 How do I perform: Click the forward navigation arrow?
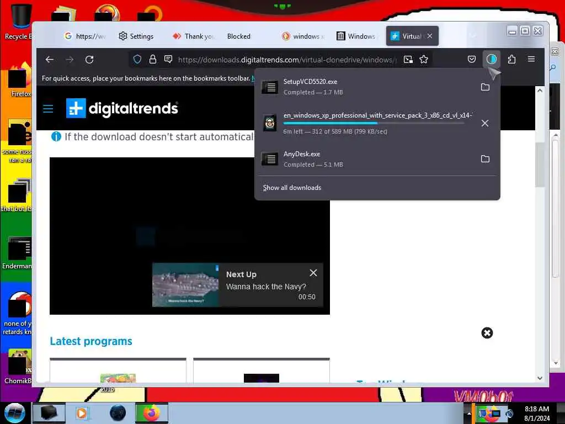(70, 60)
